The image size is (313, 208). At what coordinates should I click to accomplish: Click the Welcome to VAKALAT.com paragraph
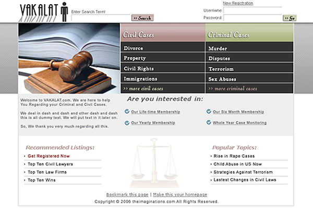[x=65, y=102]
